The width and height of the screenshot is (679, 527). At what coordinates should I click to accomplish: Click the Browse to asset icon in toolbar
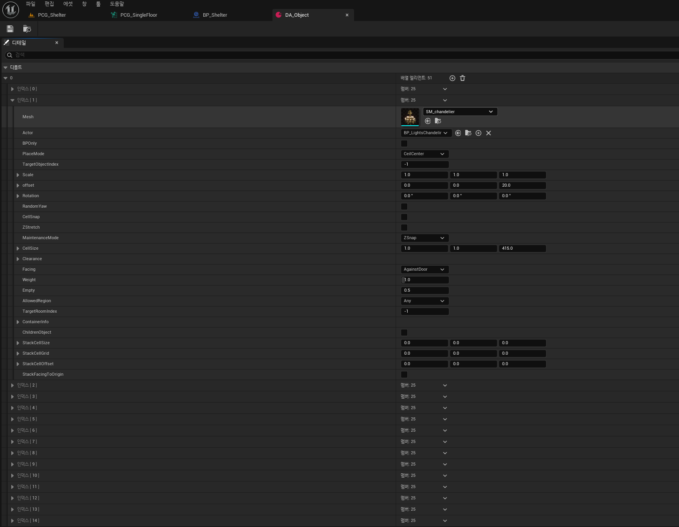point(27,29)
